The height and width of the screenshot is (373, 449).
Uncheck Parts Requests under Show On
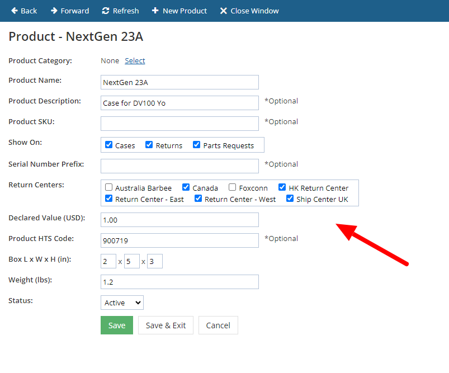[196, 144]
